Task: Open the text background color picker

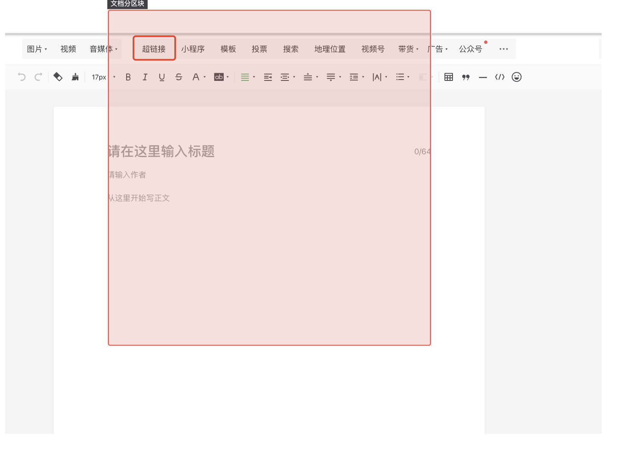Action: (x=222, y=77)
